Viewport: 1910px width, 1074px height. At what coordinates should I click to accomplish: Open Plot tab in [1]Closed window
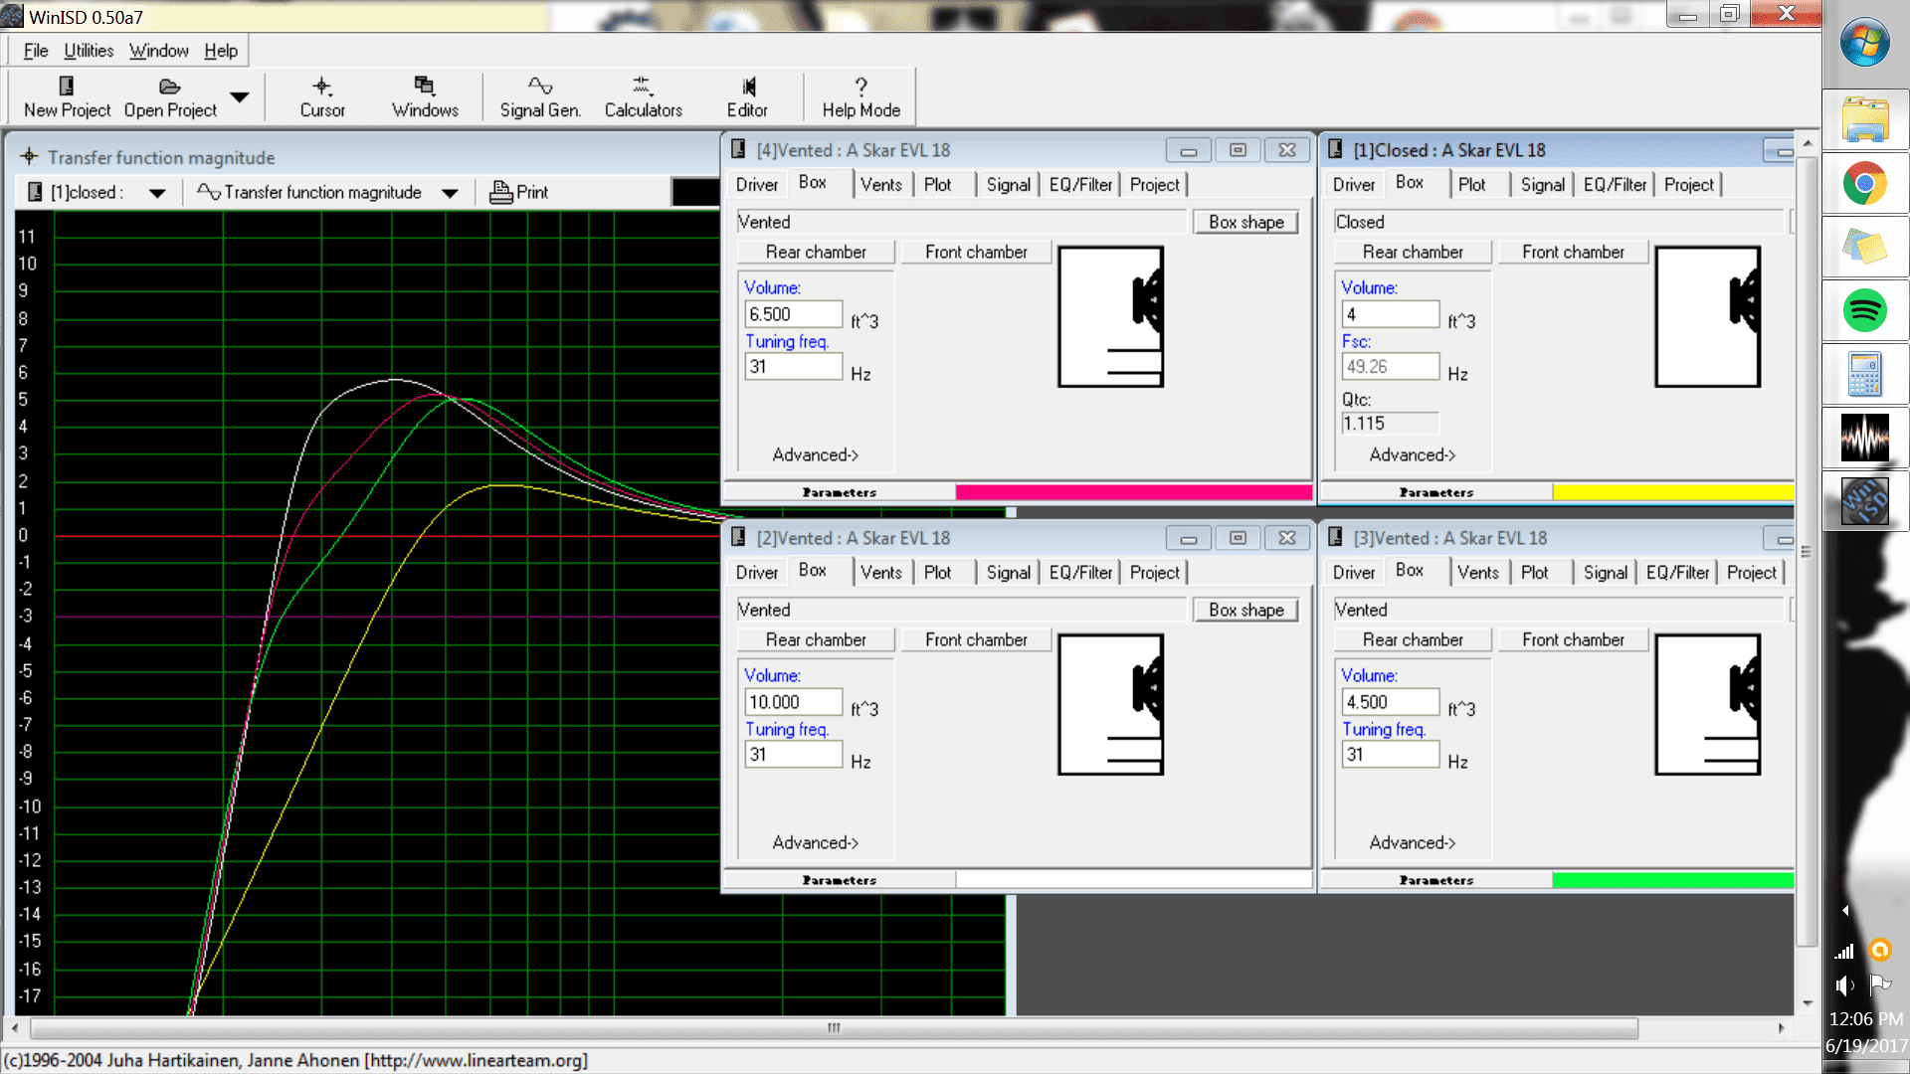coord(1471,185)
